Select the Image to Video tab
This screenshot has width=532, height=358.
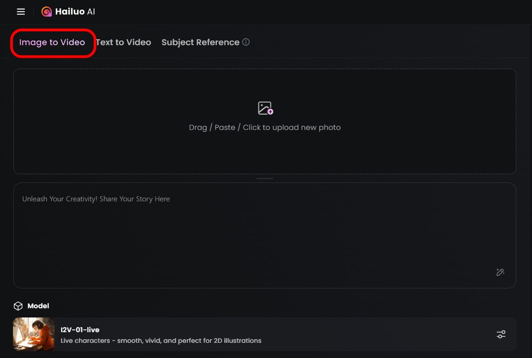(52, 42)
